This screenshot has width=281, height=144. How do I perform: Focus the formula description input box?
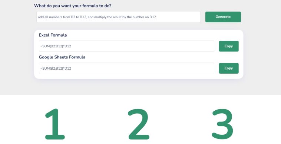[119, 17]
